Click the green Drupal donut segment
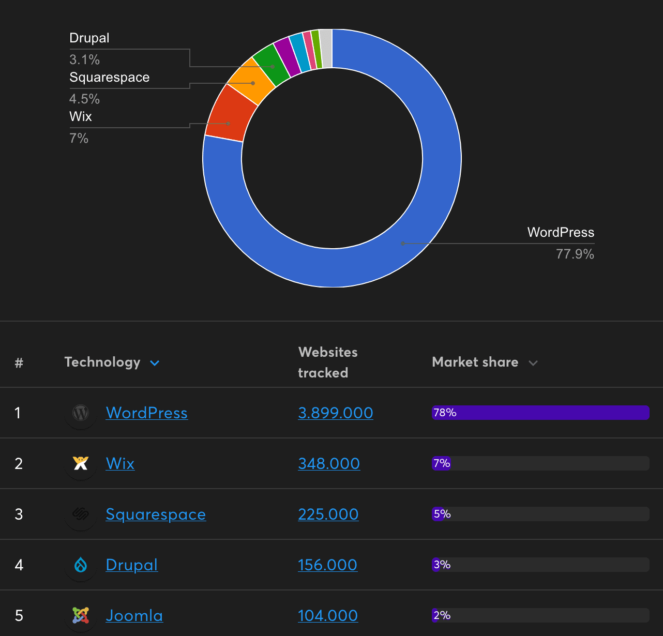Image resolution: width=663 pixels, height=636 pixels. (x=271, y=65)
